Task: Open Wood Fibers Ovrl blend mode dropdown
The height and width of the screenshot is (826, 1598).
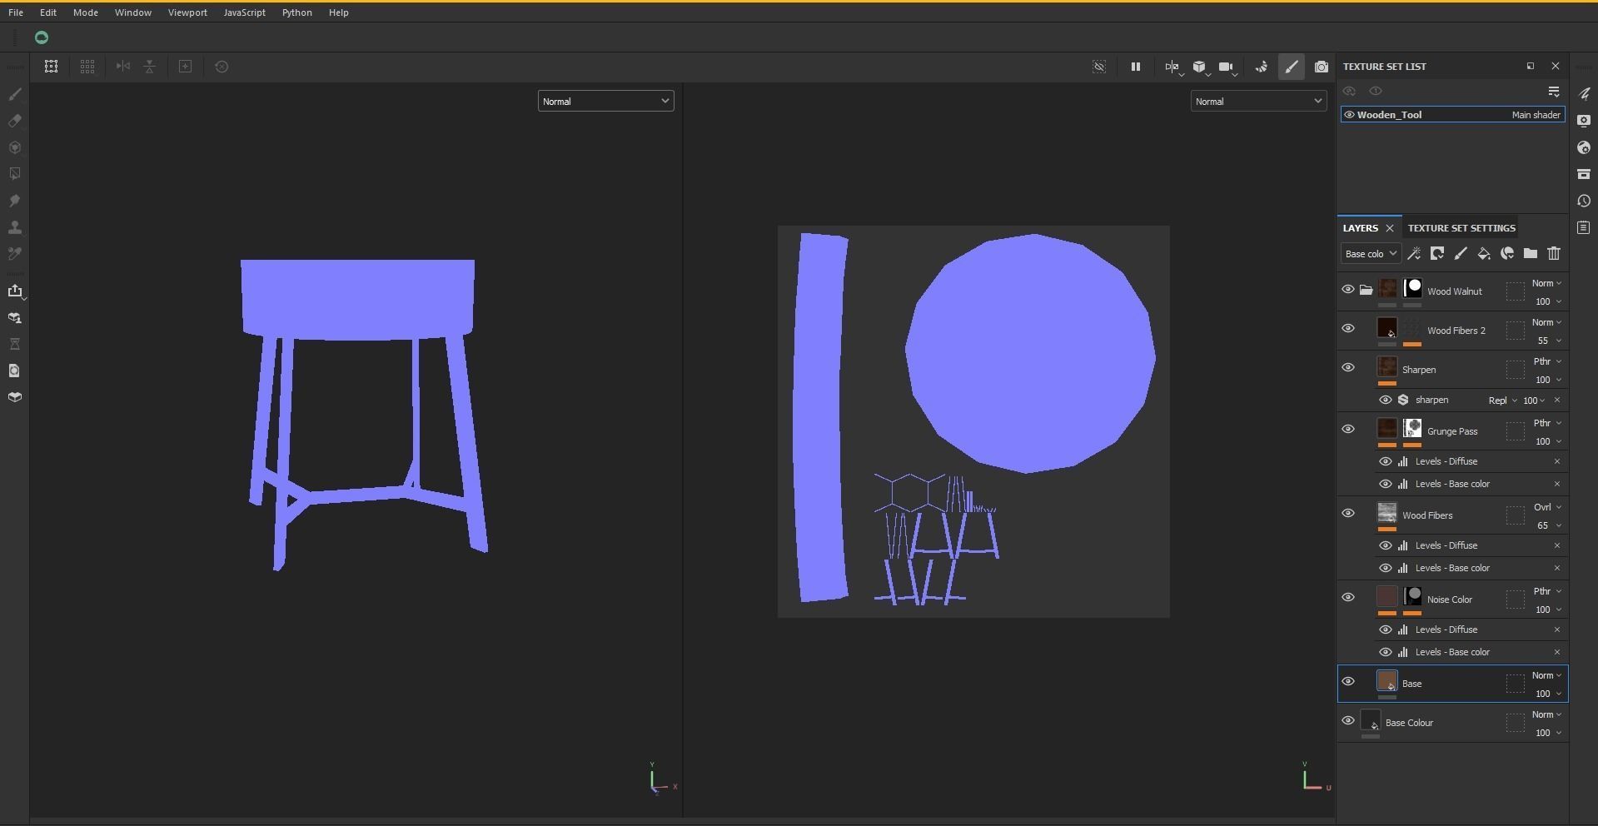Action: [1546, 508]
